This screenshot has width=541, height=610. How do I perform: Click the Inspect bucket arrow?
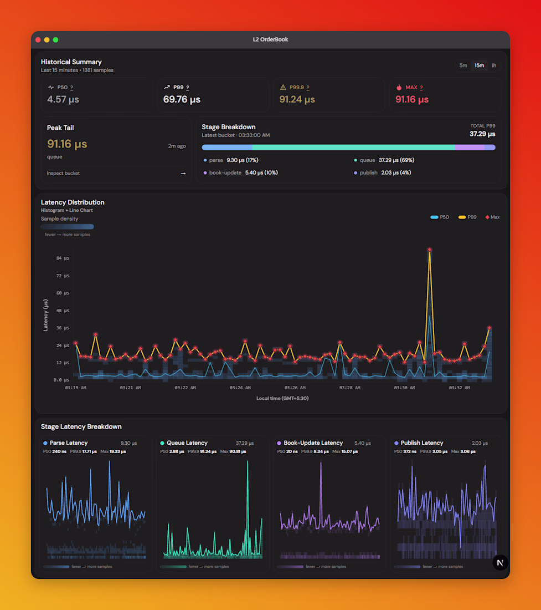183,174
